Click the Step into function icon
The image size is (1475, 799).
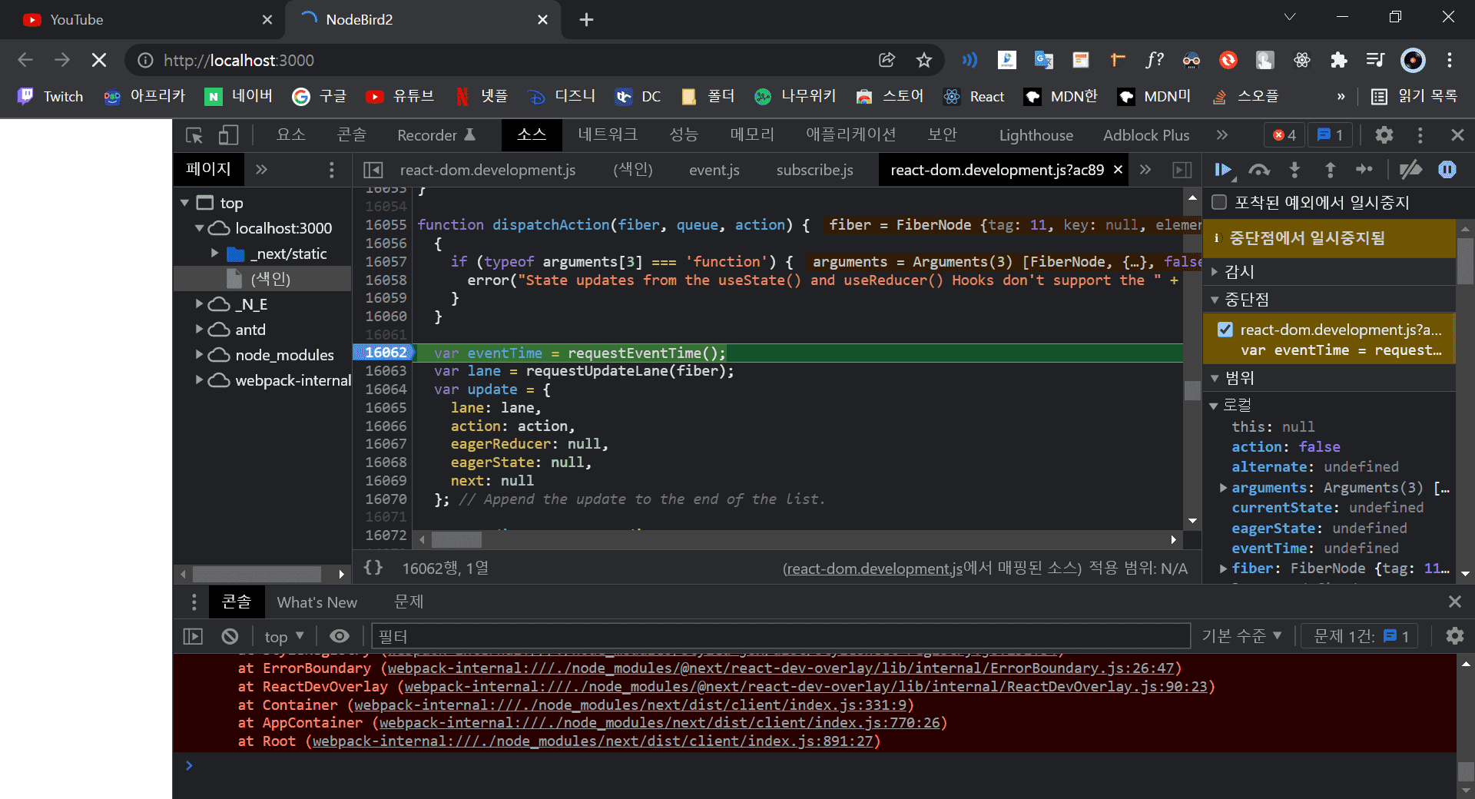click(x=1294, y=170)
